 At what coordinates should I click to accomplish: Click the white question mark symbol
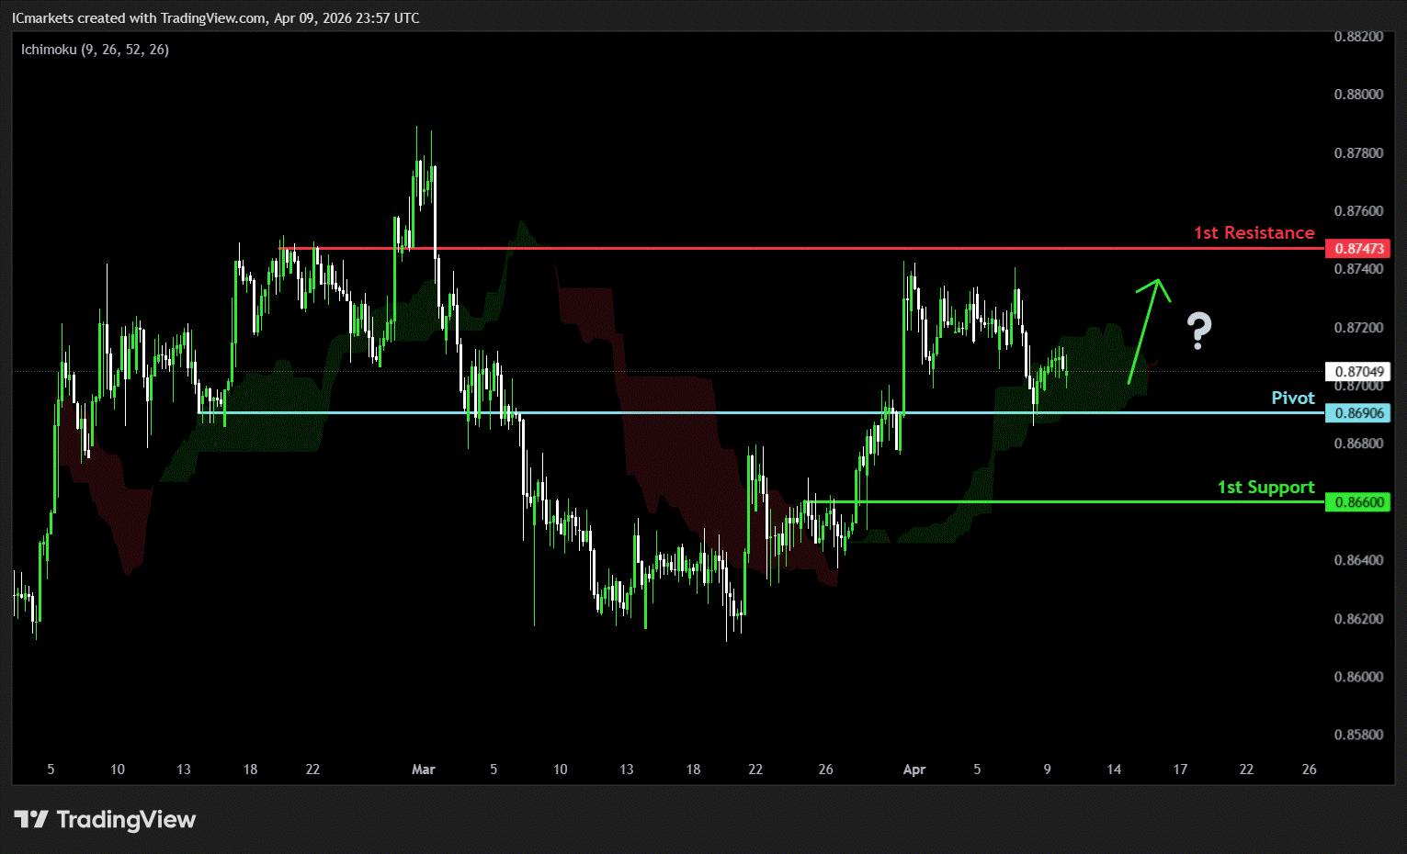click(x=1198, y=331)
